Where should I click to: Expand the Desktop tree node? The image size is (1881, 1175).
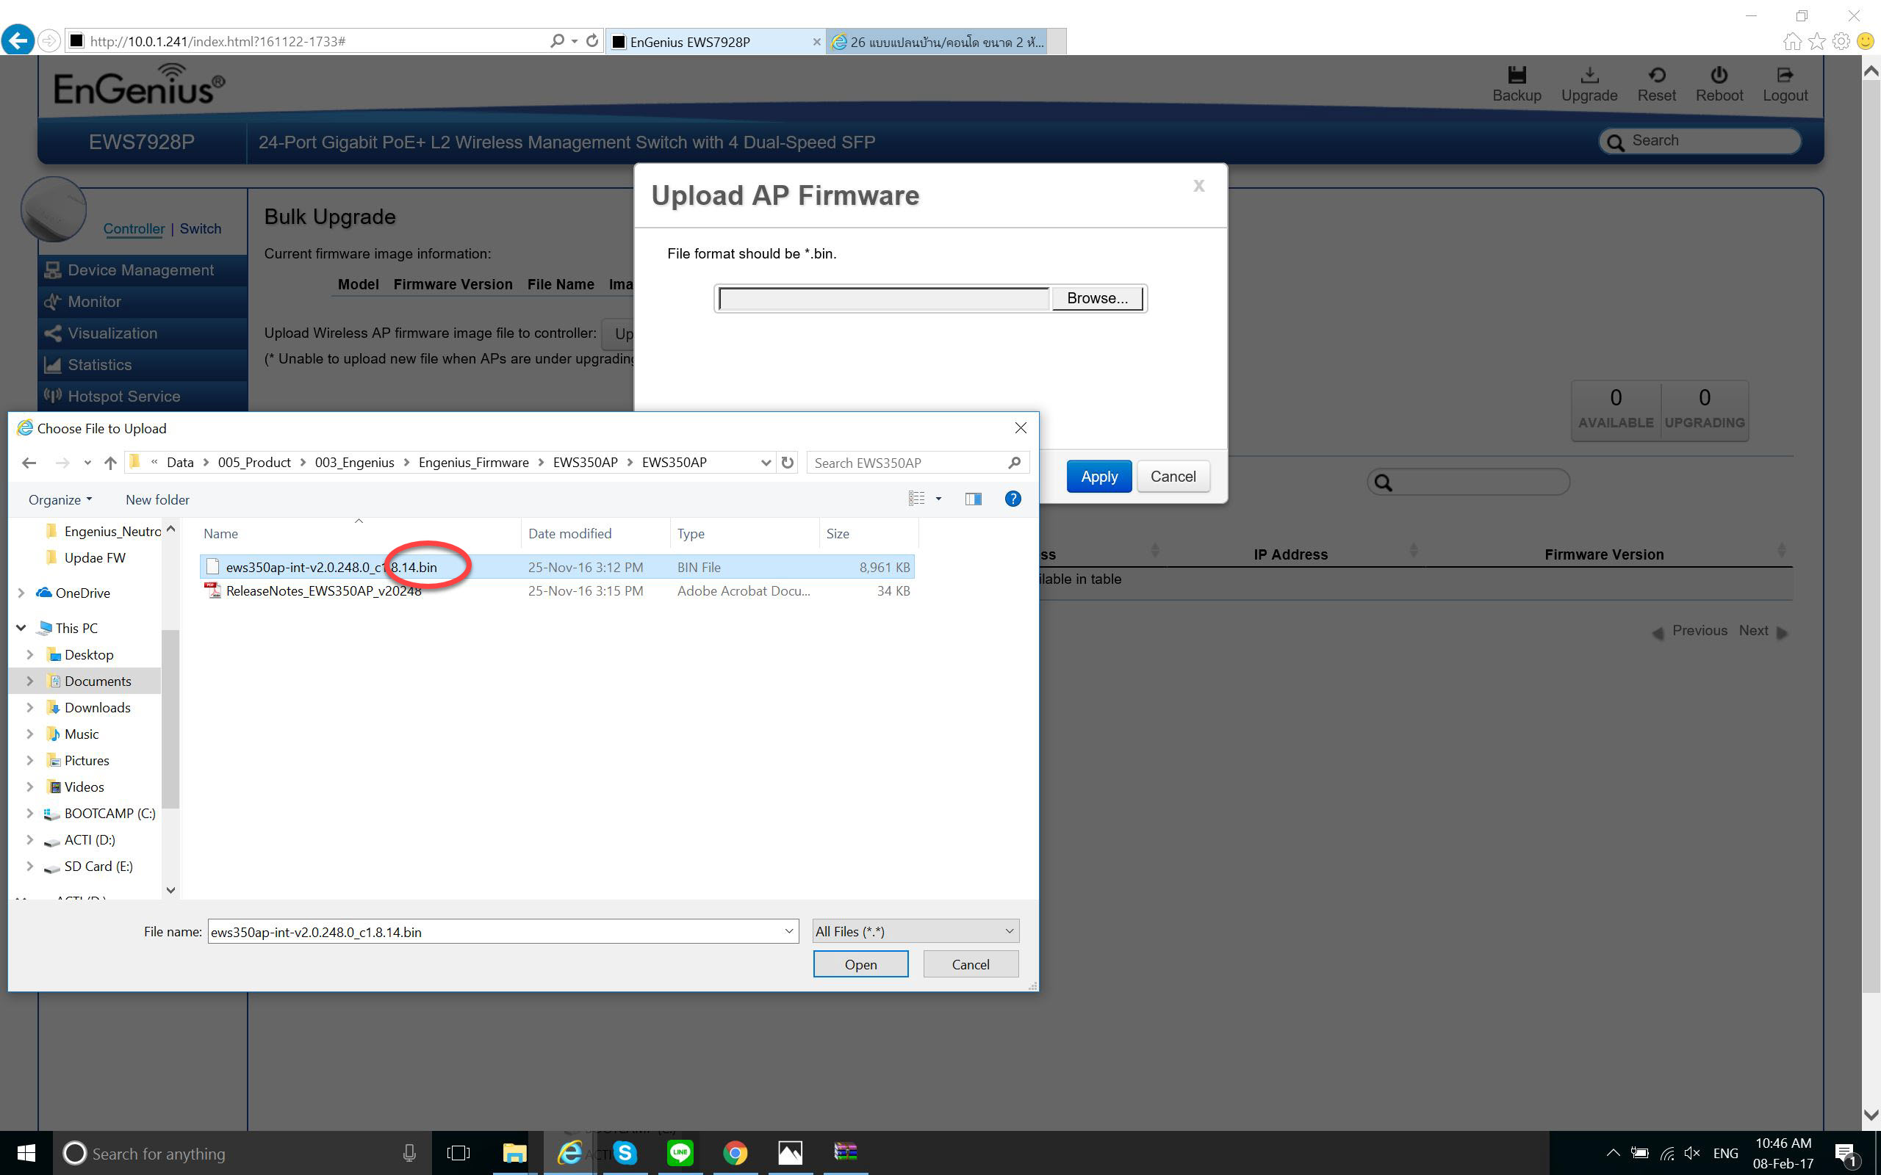pos(30,655)
